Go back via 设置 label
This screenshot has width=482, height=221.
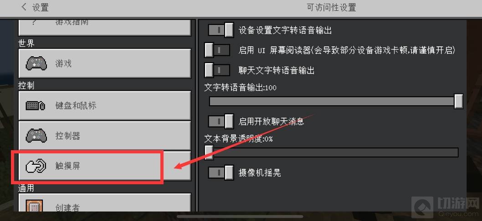(x=41, y=7)
